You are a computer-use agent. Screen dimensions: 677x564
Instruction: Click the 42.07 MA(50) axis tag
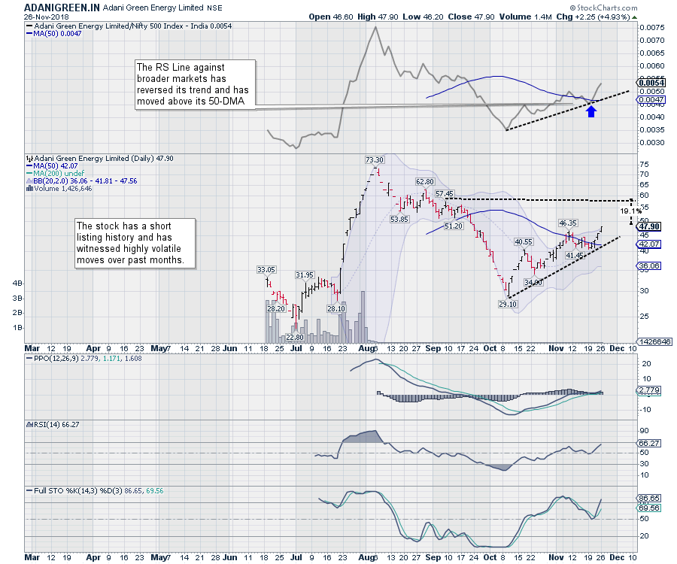(649, 244)
